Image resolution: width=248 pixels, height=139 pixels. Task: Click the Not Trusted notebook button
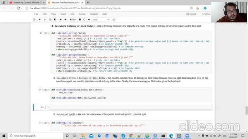tap(191, 14)
